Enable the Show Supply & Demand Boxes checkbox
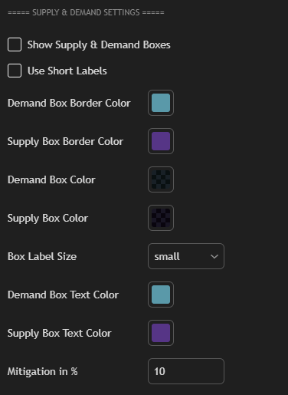The width and height of the screenshot is (288, 395). pos(15,44)
